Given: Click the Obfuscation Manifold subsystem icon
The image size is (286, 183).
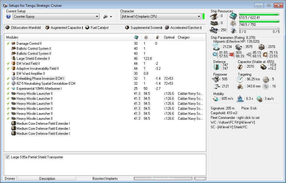Looking at the screenshot, I should (7, 28).
